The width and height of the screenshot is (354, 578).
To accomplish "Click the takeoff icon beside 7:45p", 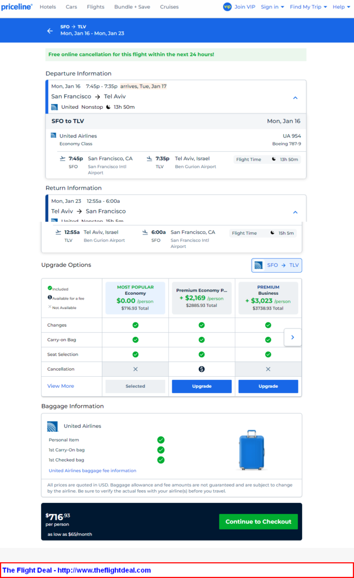I will [x=62, y=159].
